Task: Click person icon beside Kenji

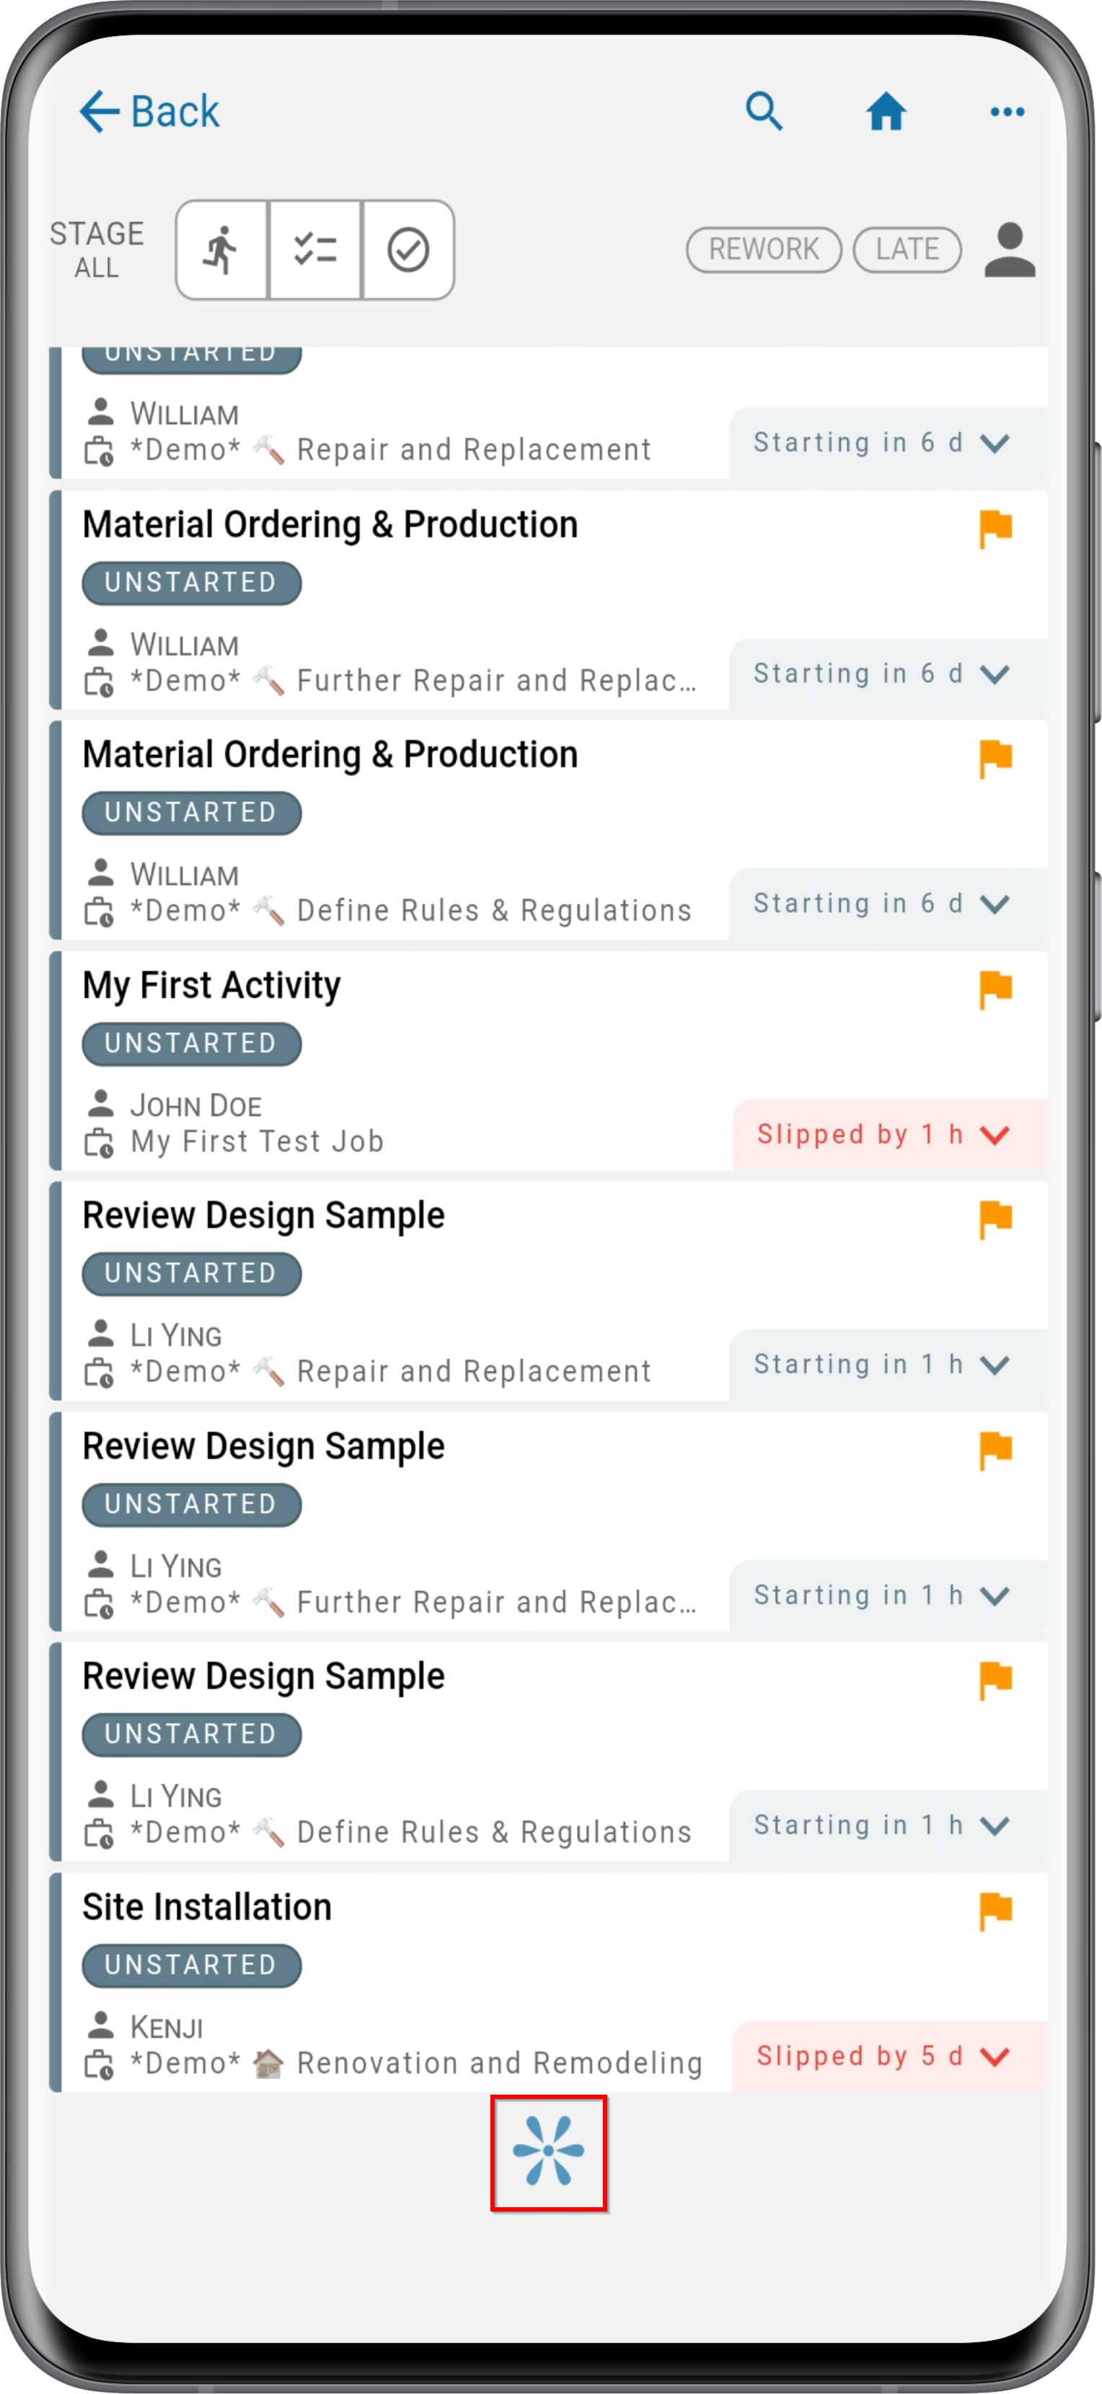Action: (x=100, y=2025)
